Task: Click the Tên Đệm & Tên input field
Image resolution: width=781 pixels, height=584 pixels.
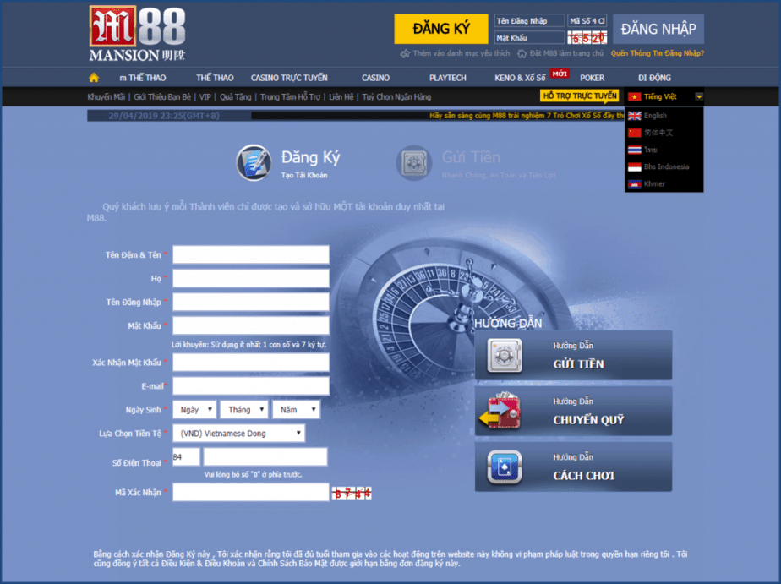Action: 251,254
